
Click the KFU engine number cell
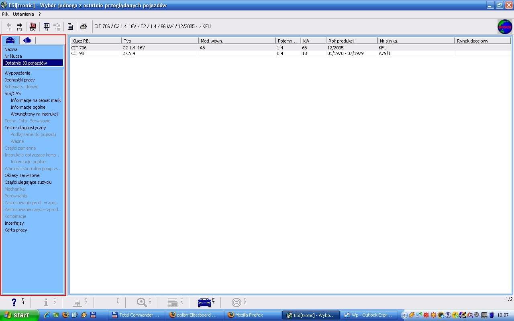pos(416,48)
